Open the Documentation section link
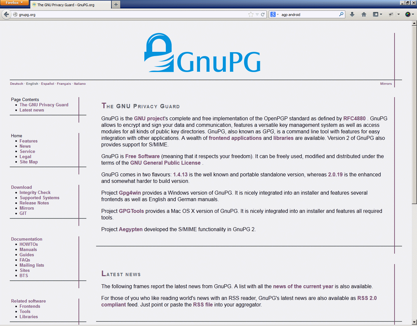Viewport: 417px width, 326px height. coord(27,239)
